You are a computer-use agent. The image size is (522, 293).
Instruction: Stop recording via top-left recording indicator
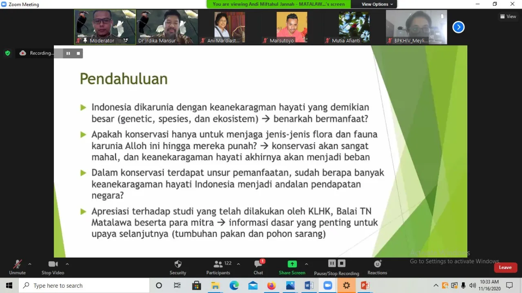[78, 53]
